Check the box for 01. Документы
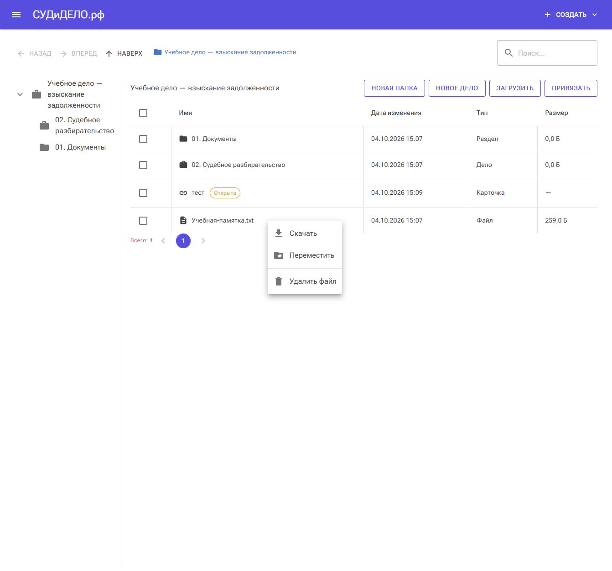 pos(143,139)
